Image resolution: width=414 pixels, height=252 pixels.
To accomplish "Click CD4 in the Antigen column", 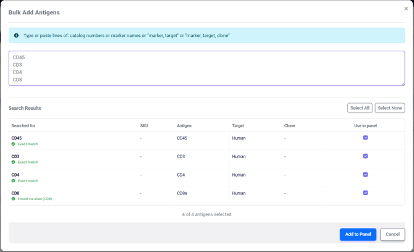I will coord(181,175).
